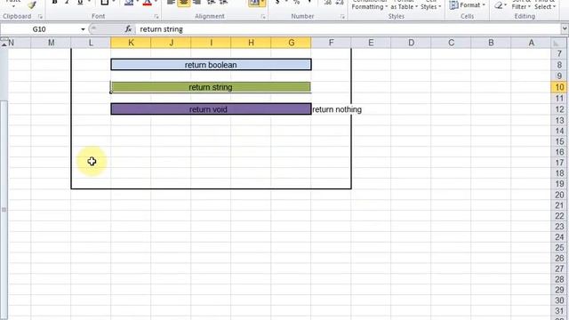Click the Increase Indent icon
Viewport: 569px width, 320px height.
coord(223,3)
